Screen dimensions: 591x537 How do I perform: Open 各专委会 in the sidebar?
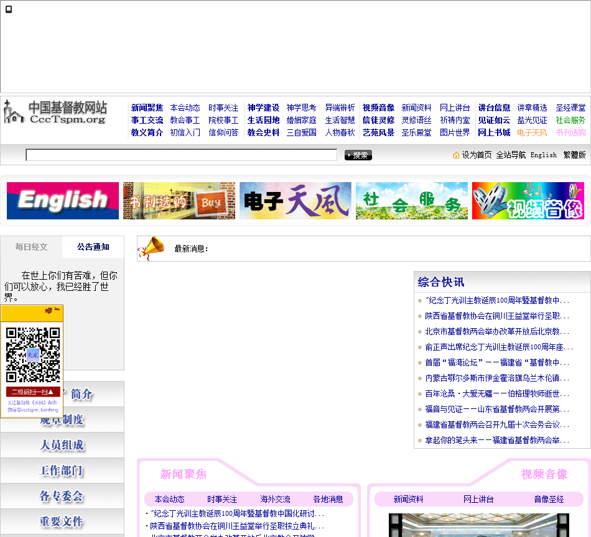tap(62, 497)
